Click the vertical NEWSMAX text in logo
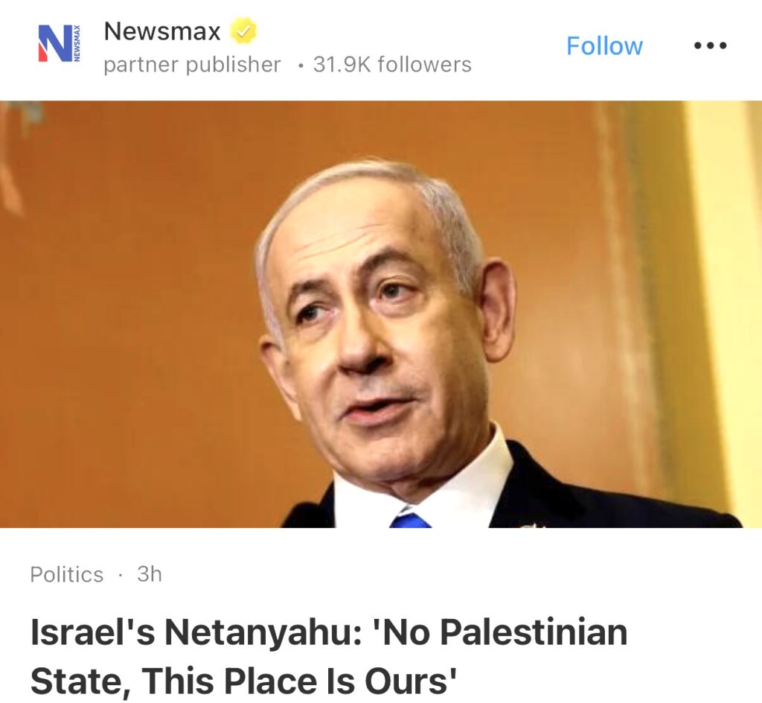 [77, 43]
